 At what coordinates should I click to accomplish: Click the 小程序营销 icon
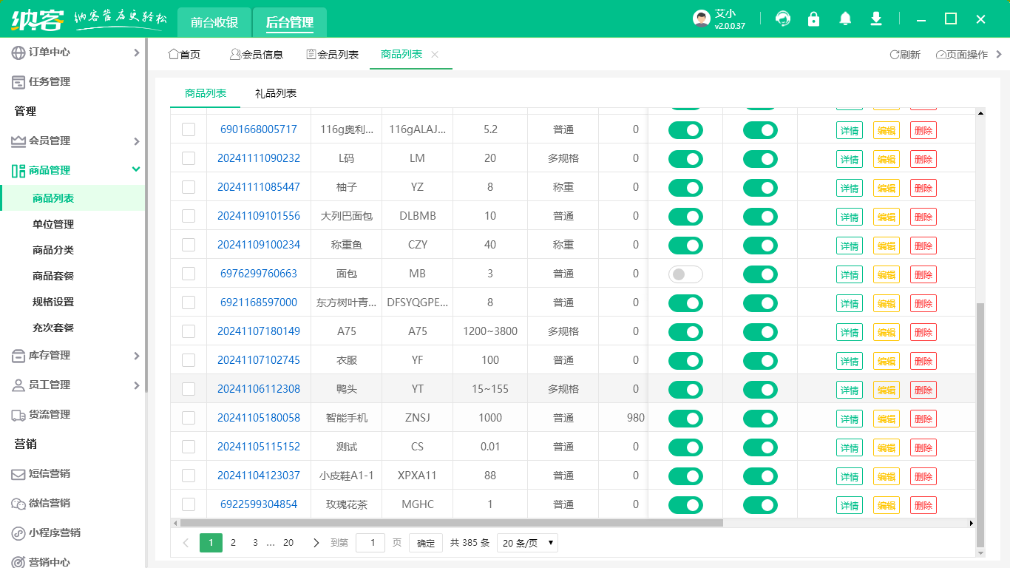click(18, 533)
